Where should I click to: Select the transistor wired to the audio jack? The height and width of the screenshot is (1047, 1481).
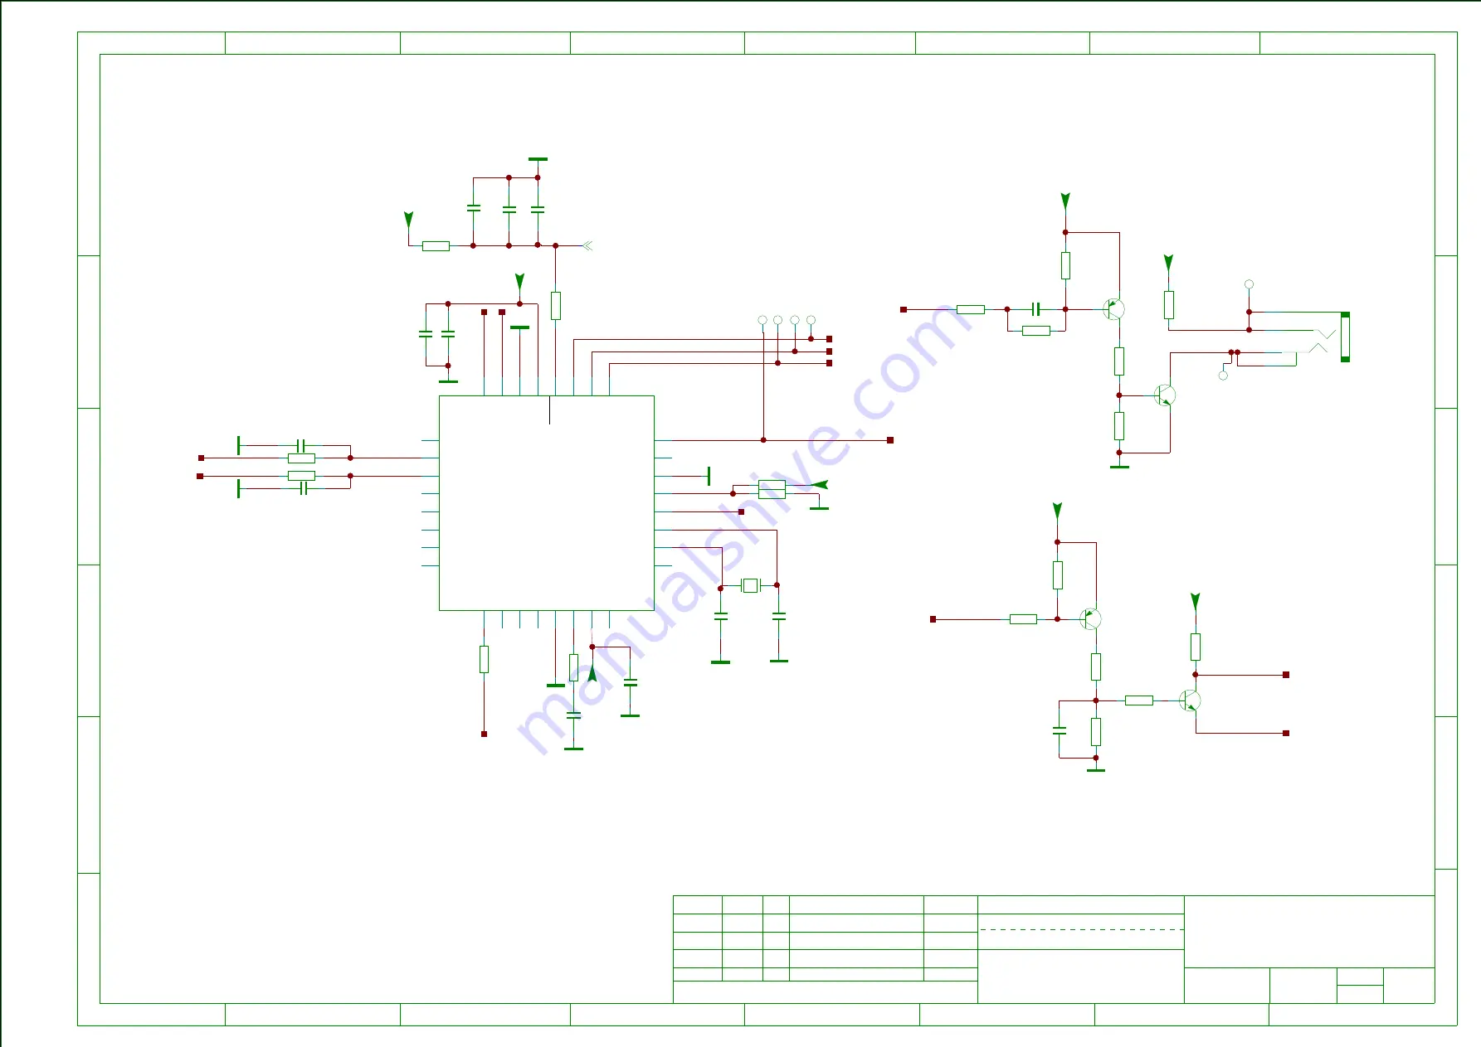1165,395
